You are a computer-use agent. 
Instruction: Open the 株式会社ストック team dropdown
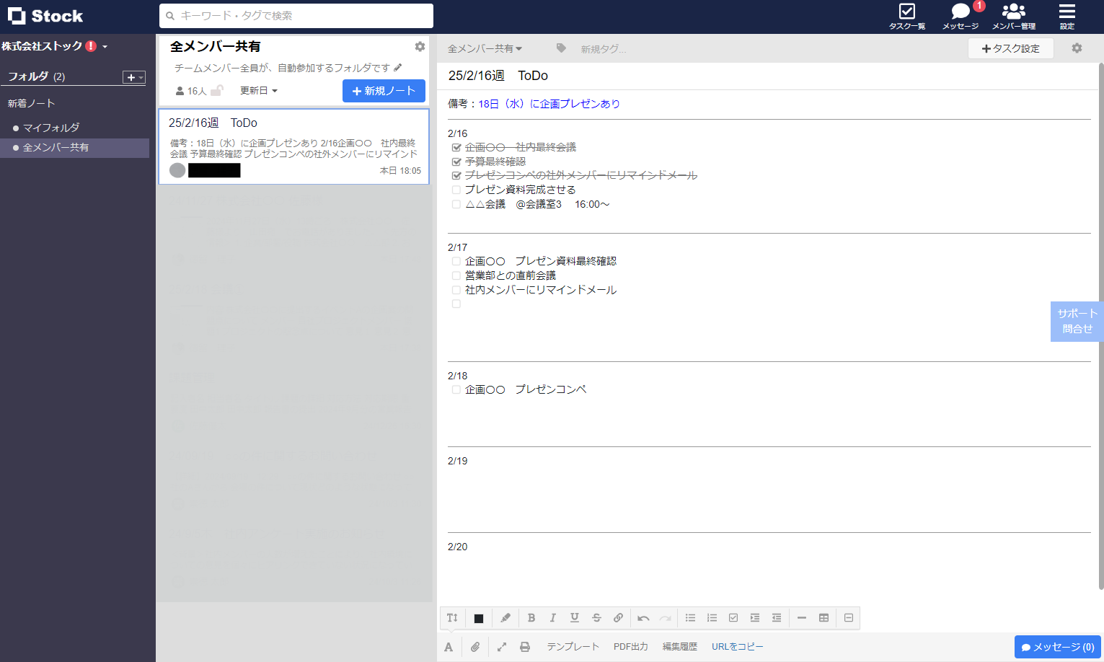click(x=55, y=46)
